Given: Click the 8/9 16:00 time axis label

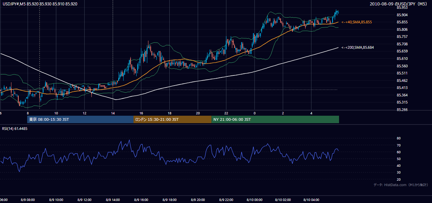Looking at the screenshot, I should (x=142, y=200).
